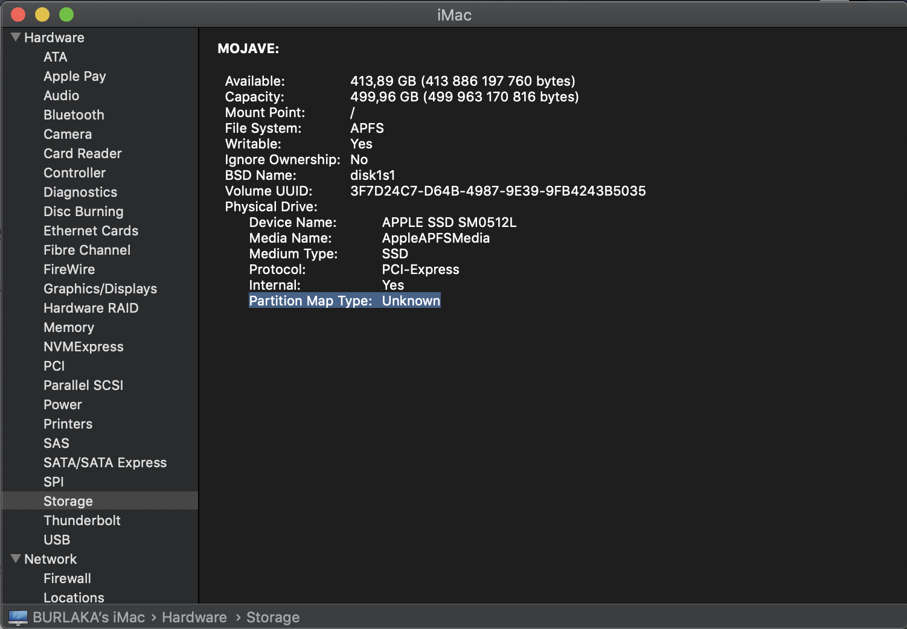Select USB in the sidebar
The image size is (907, 629).
(57, 540)
